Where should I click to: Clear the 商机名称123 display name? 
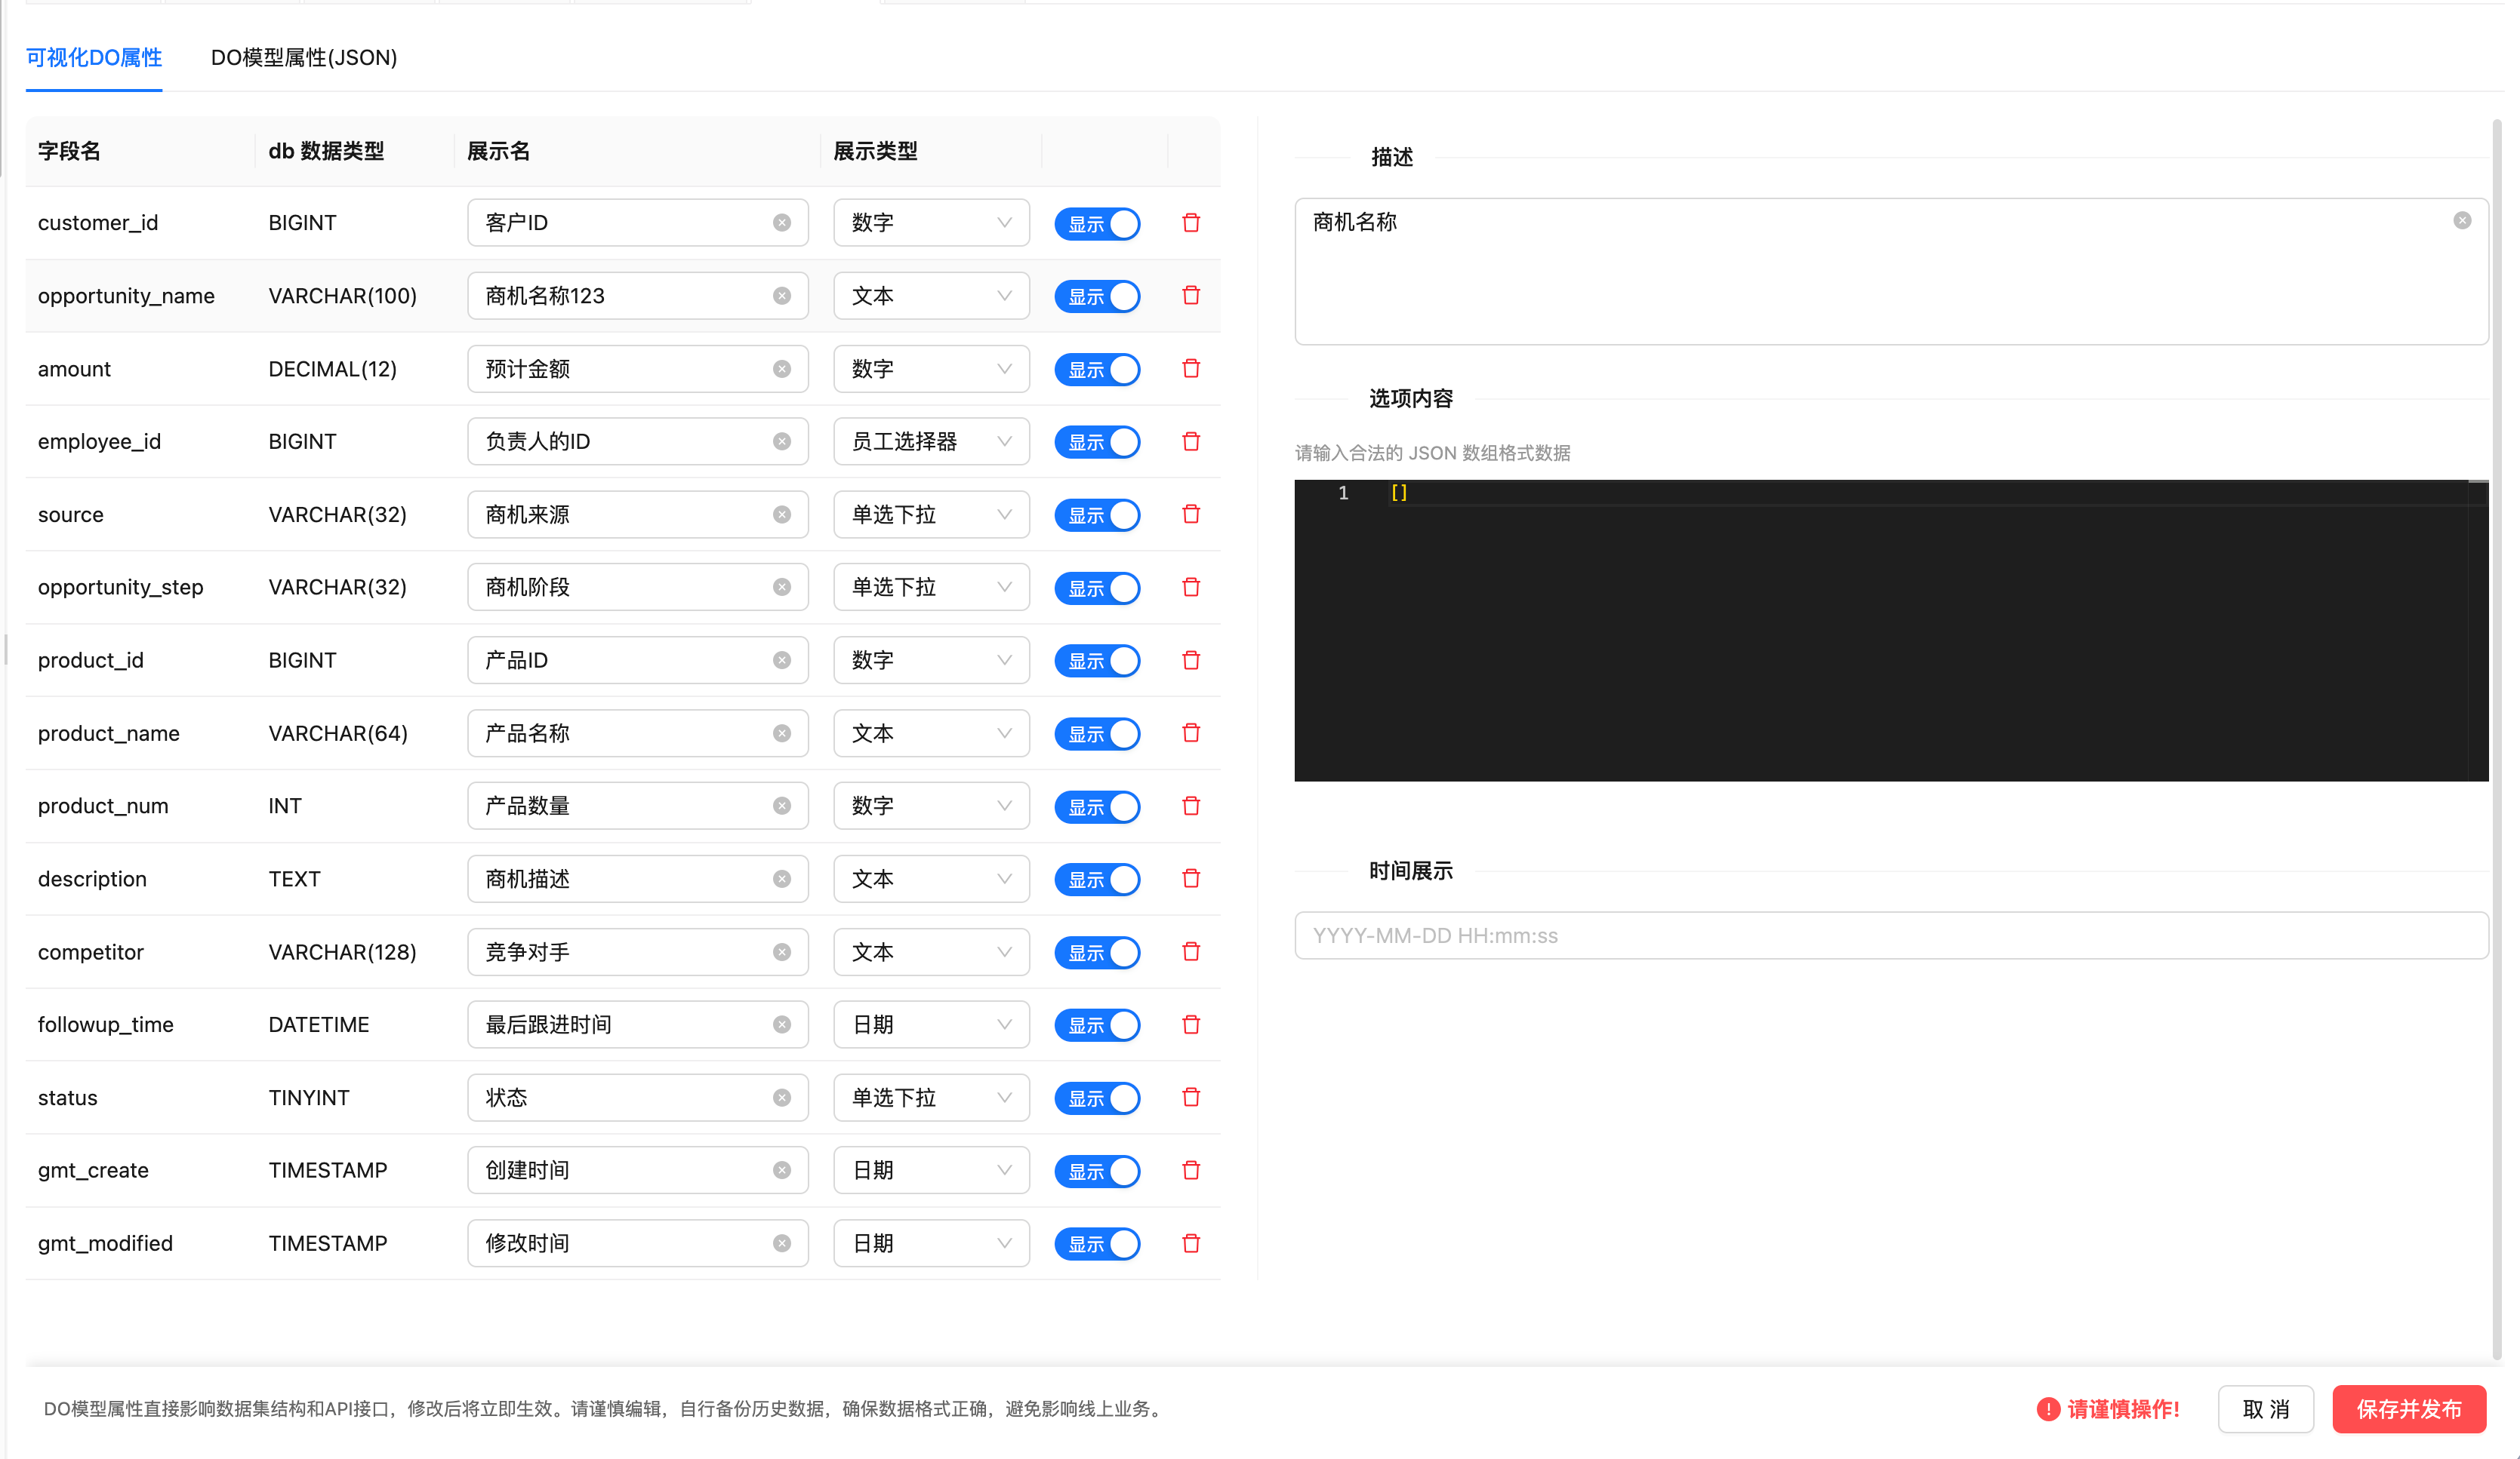pos(782,296)
